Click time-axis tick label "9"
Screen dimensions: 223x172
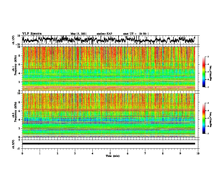[x=180, y=153]
